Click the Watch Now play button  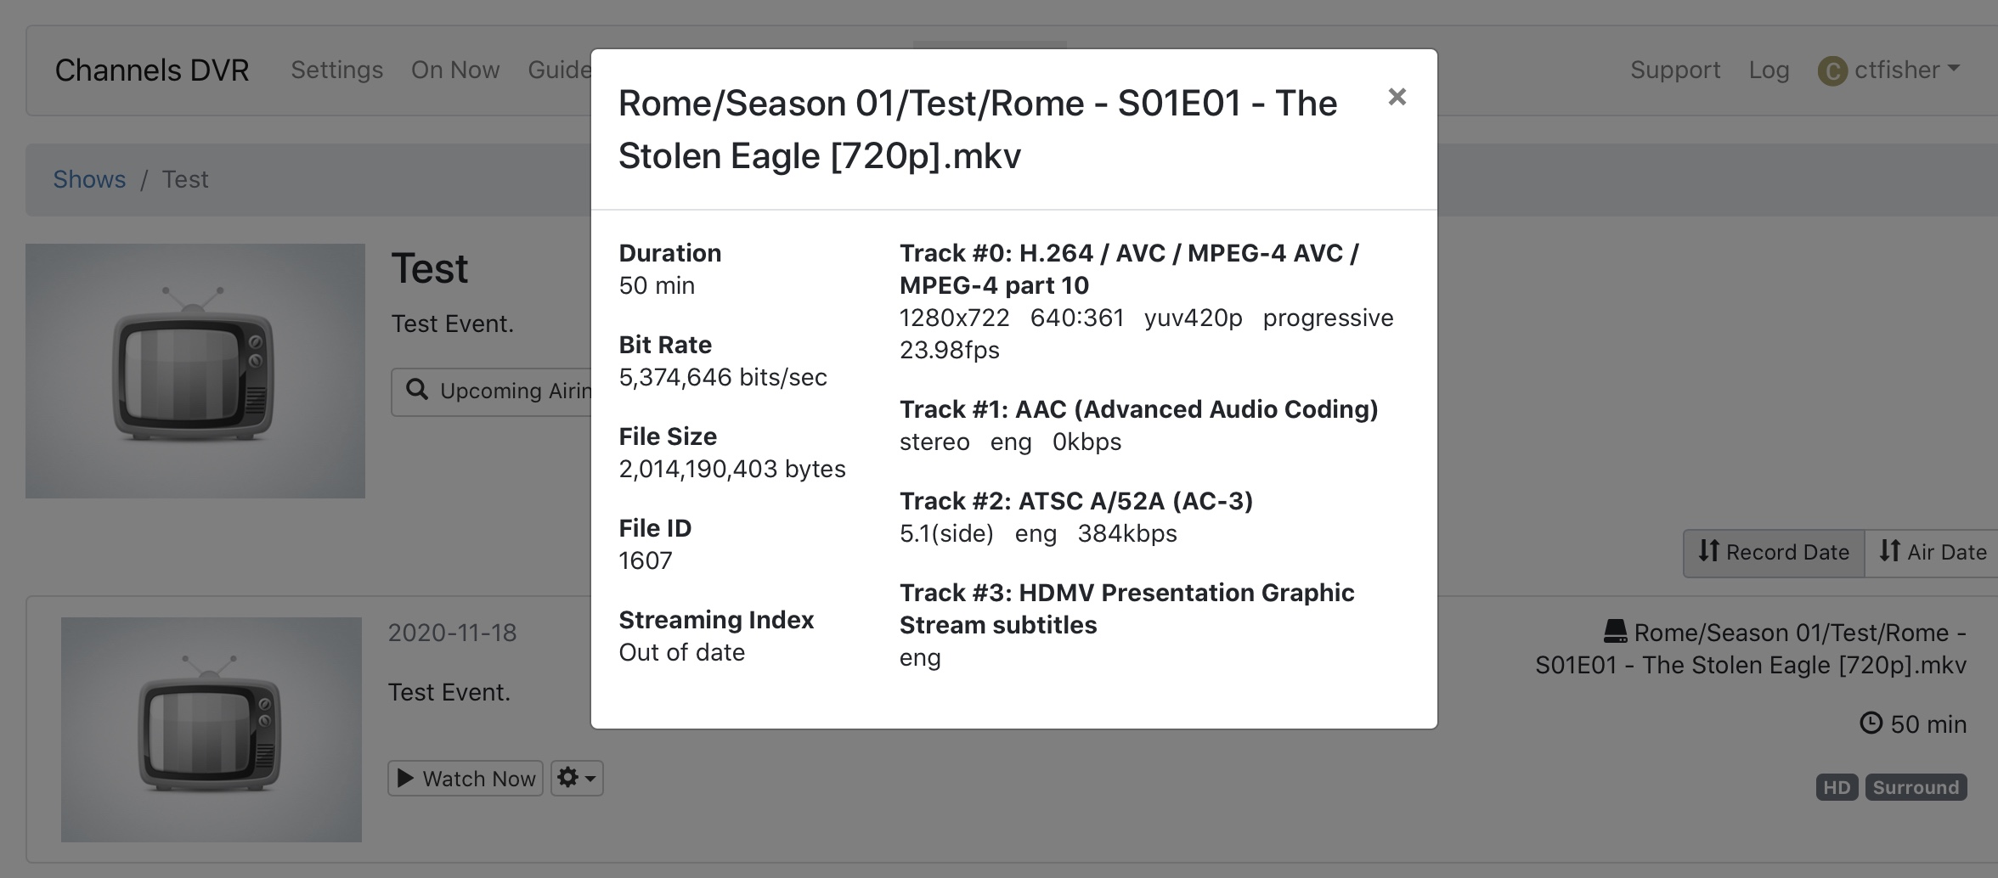tap(466, 778)
